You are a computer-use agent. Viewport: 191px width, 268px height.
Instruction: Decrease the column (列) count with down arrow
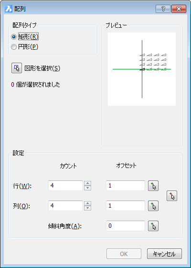pos(88,208)
